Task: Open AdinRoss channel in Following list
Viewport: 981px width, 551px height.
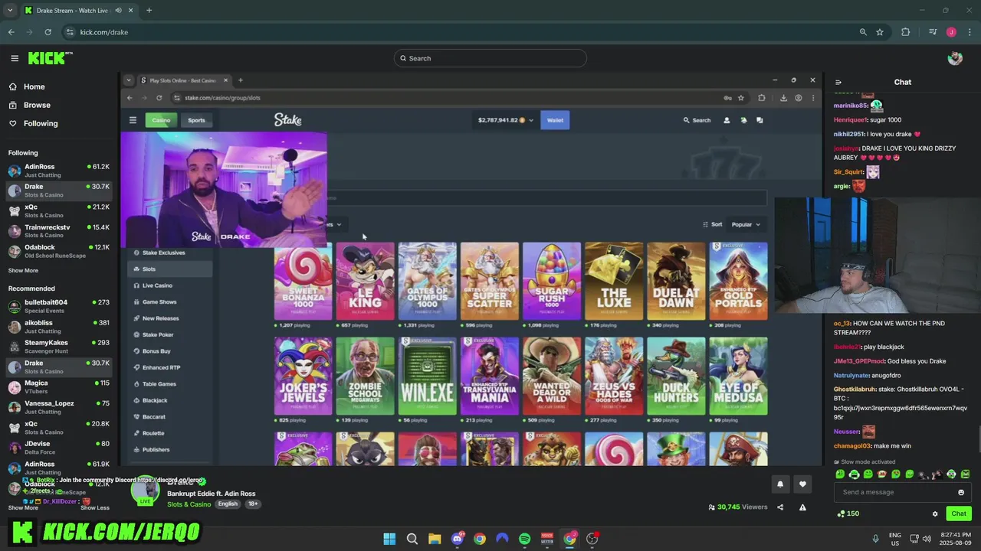Action: [x=59, y=170]
